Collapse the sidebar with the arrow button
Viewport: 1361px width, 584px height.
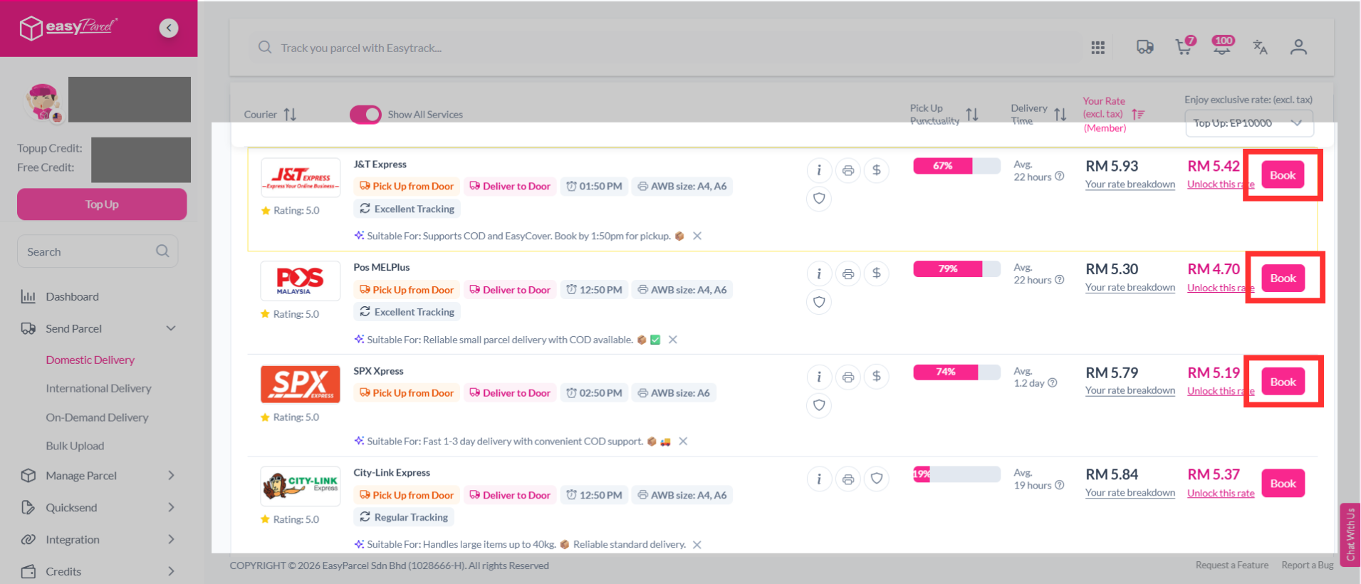169,28
